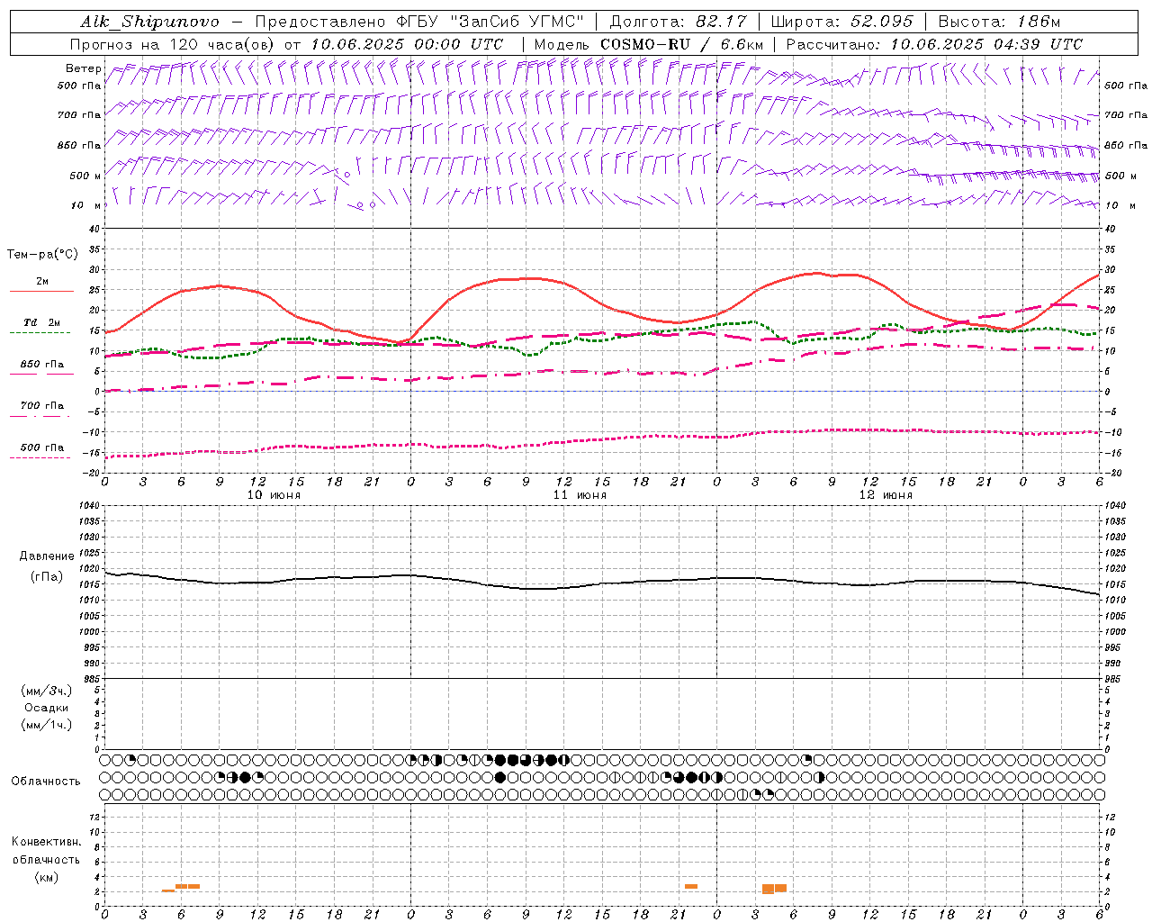
Task: Click the 'Тем-ра(°C)' temperature panel label
Action: (42, 255)
